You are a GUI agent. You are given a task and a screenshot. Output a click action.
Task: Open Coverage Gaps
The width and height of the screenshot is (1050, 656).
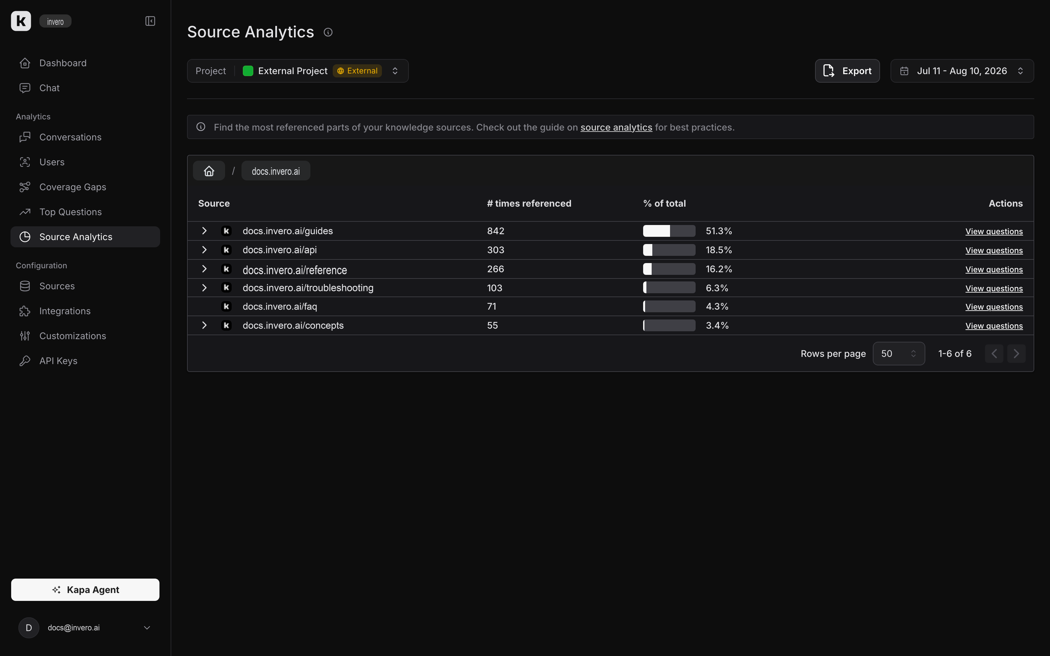[85, 187]
